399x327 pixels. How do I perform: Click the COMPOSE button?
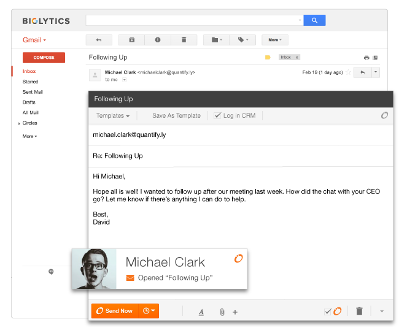[44, 58]
